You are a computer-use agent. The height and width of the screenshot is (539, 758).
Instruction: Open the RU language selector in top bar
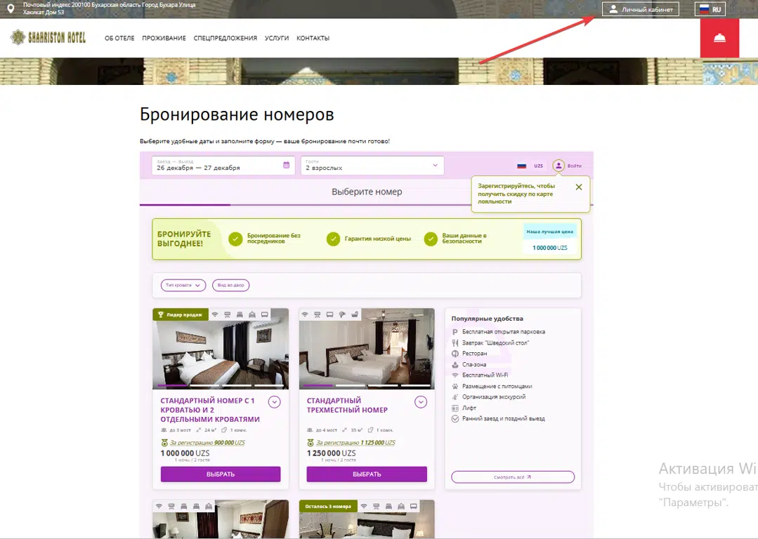point(712,9)
